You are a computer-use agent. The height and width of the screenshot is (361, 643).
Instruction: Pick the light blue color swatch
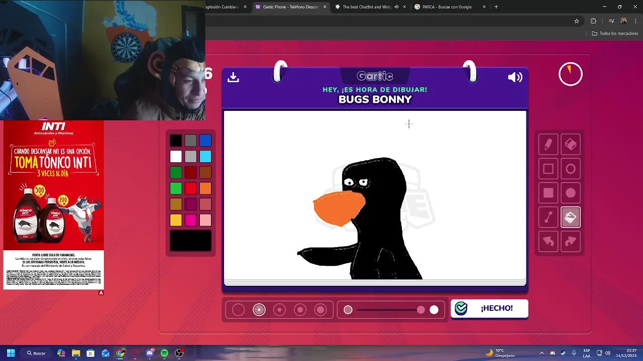tap(205, 156)
